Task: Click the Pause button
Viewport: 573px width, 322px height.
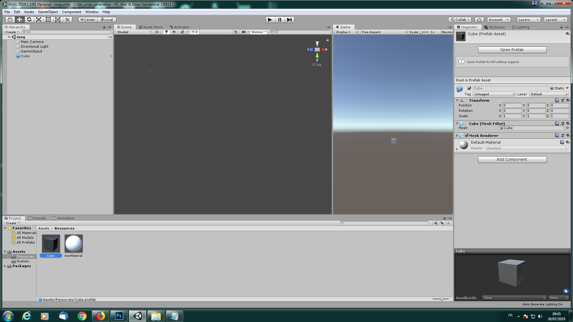Action: (x=280, y=20)
